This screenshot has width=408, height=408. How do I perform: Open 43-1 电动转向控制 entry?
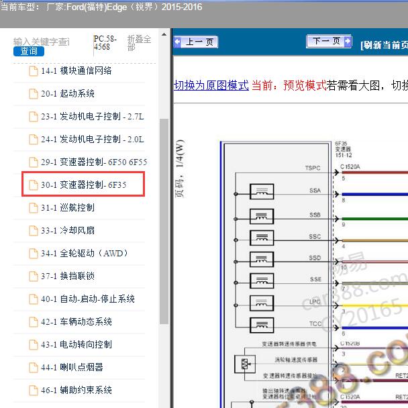pos(76,345)
